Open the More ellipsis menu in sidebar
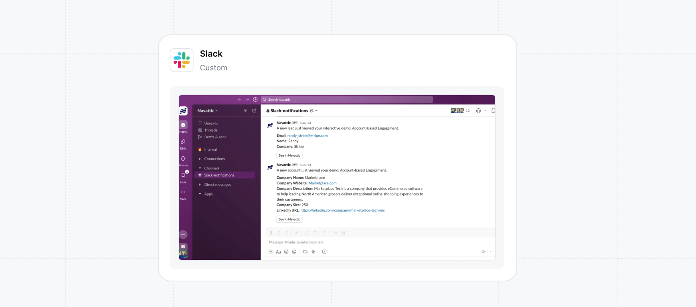This screenshot has width=696, height=307. (183, 192)
